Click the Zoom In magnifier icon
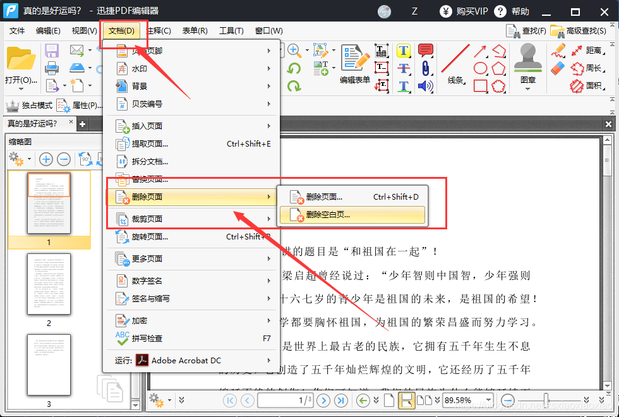 tap(293, 50)
